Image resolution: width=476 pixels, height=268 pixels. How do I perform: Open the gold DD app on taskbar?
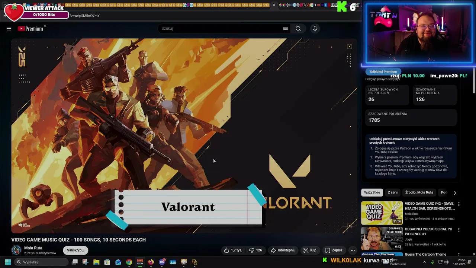click(194, 262)
